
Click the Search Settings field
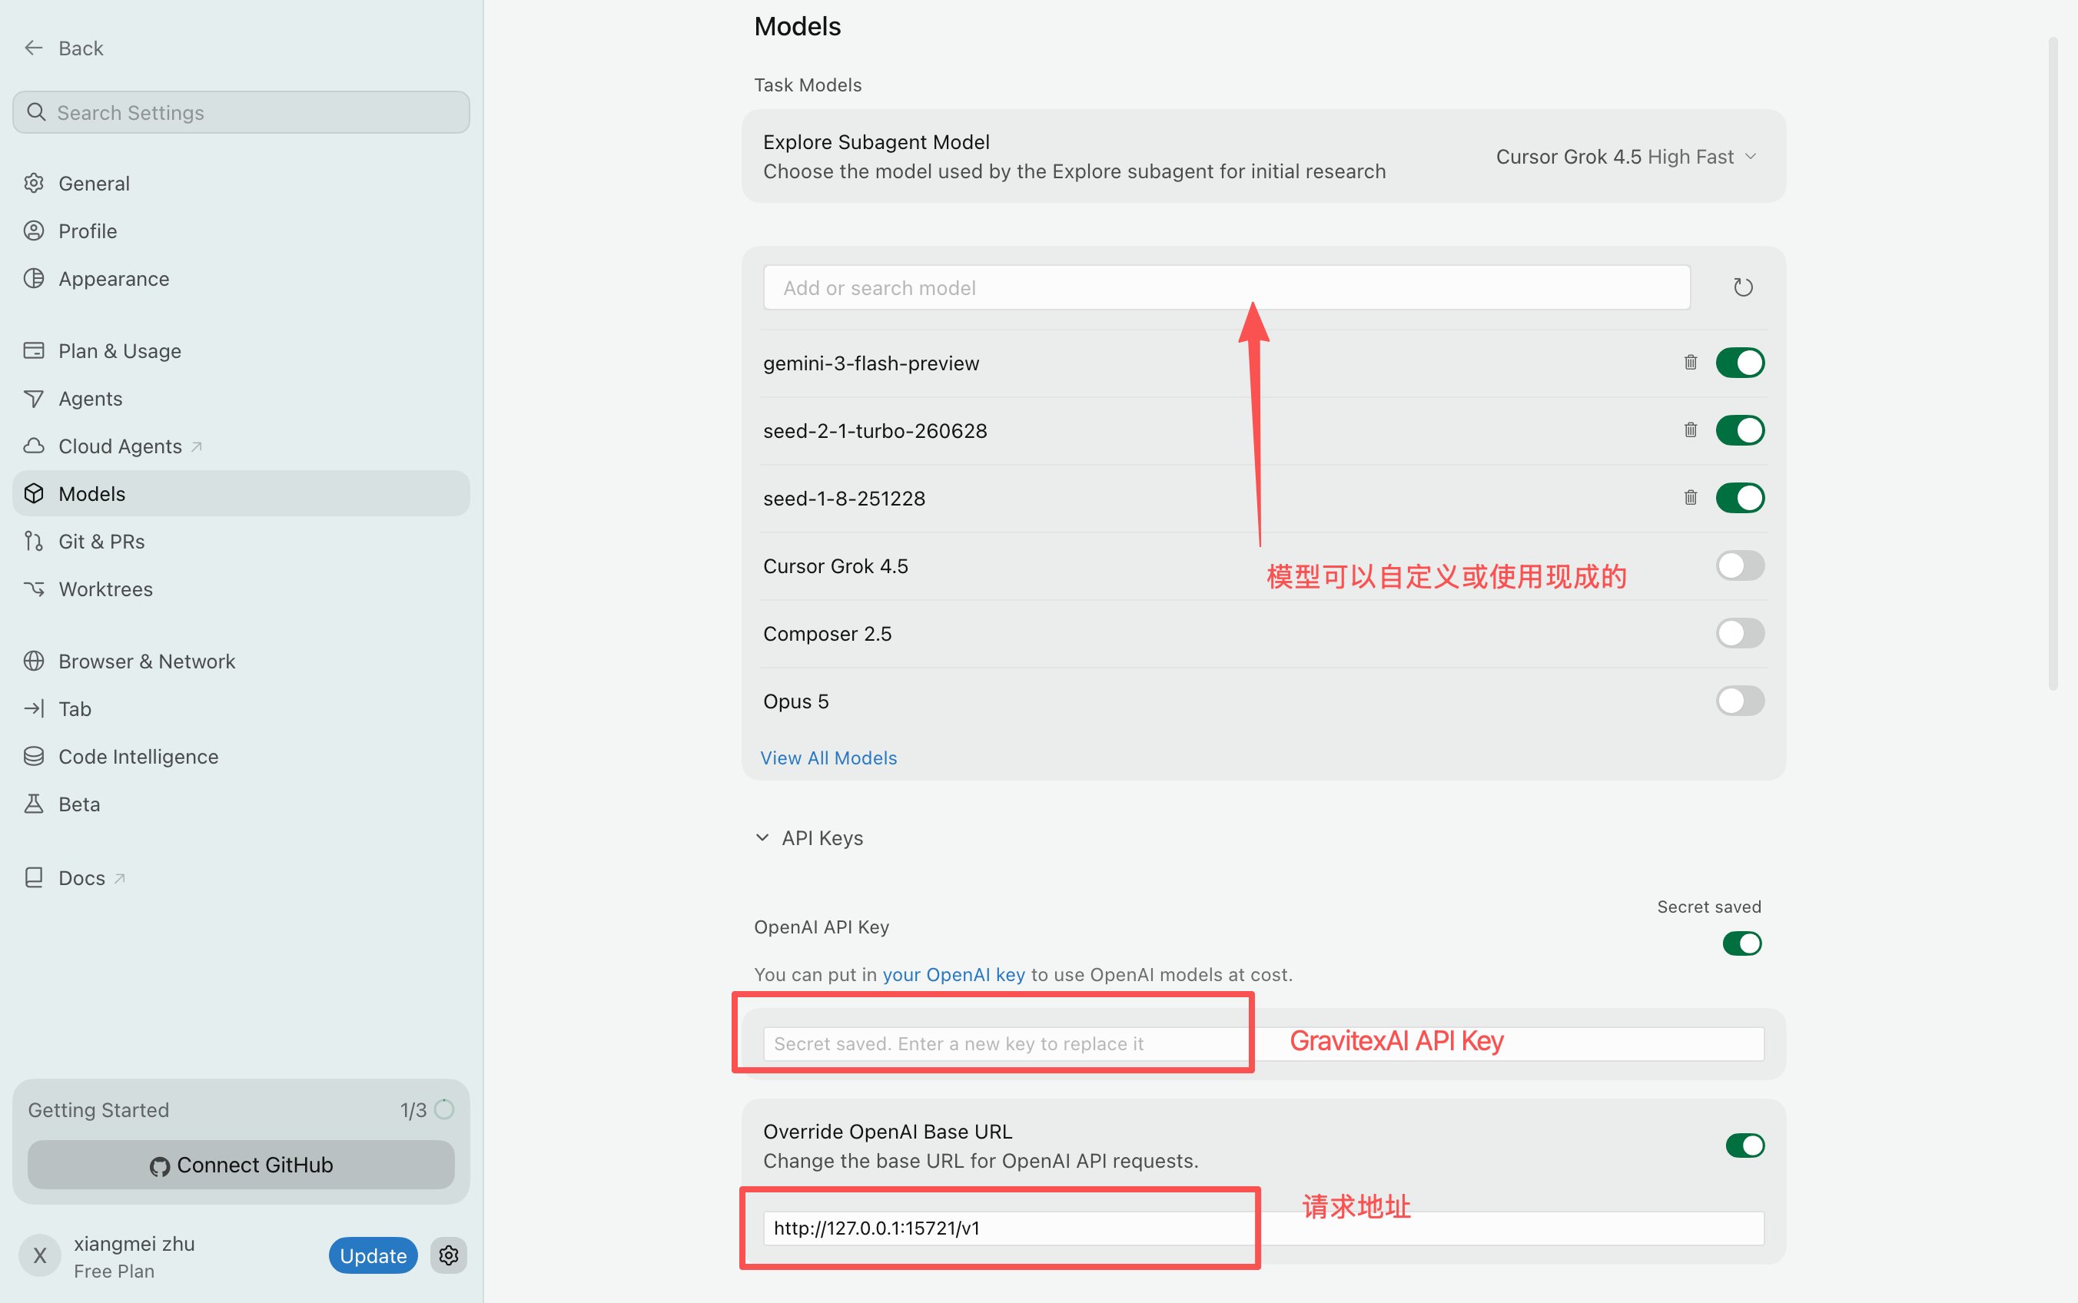point(241,112)
